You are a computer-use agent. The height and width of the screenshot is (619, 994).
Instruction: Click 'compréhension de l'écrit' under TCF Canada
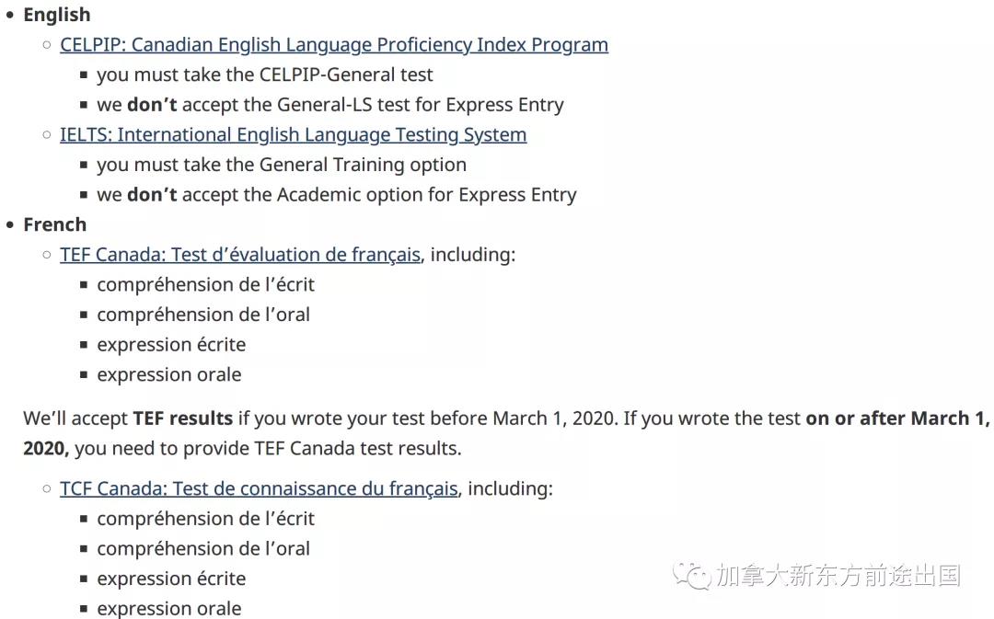[x=205, y=519]
